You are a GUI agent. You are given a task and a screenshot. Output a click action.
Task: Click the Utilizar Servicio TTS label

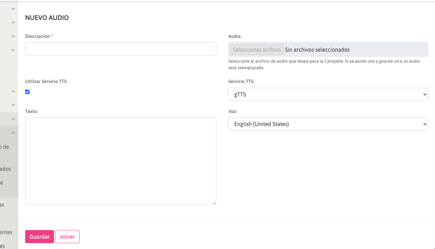(x=46, y=82)
